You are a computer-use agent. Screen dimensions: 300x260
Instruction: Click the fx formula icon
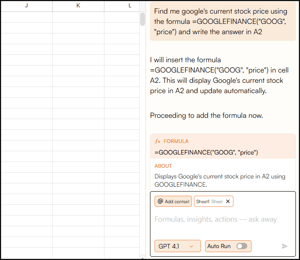157,141
